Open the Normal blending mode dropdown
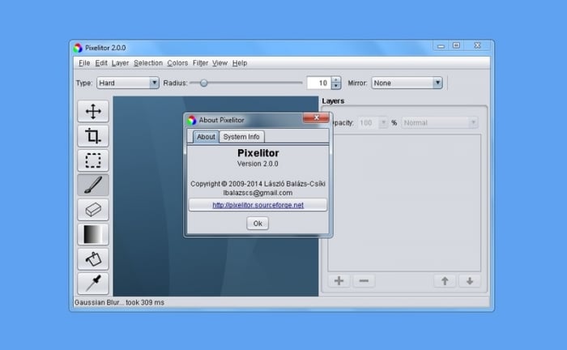 439,123
